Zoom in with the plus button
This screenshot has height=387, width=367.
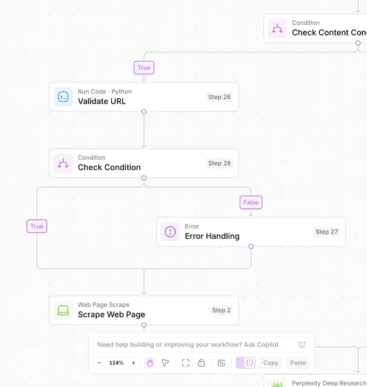(x=133, y=363)
